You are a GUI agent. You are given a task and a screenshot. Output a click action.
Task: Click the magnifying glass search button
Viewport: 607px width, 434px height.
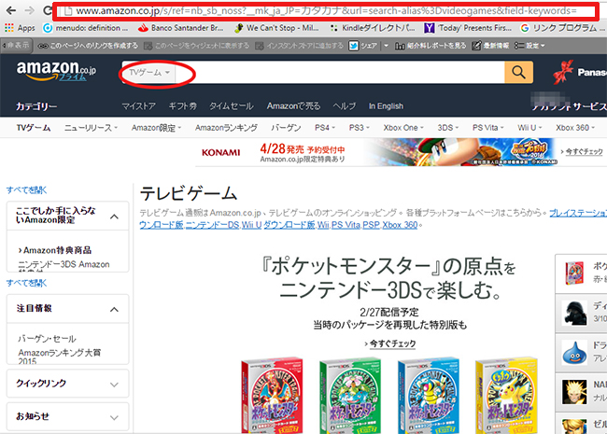[518, 73]
